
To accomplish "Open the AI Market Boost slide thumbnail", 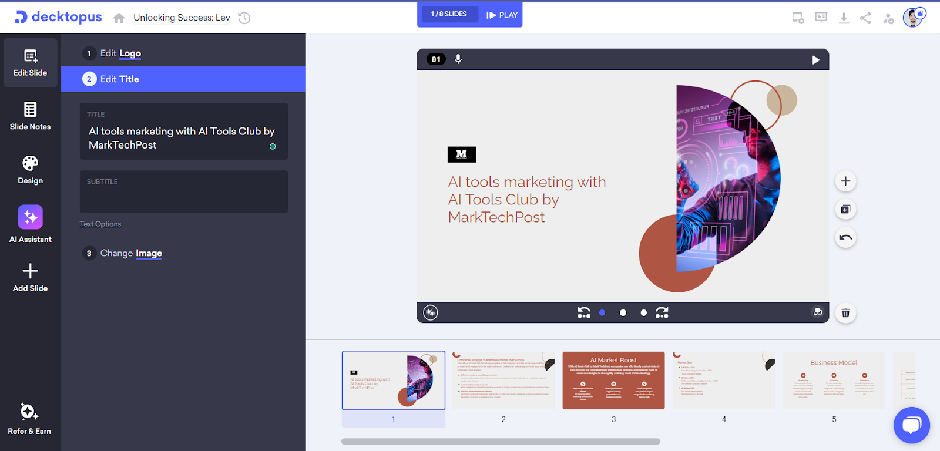I will click(613, 381).
